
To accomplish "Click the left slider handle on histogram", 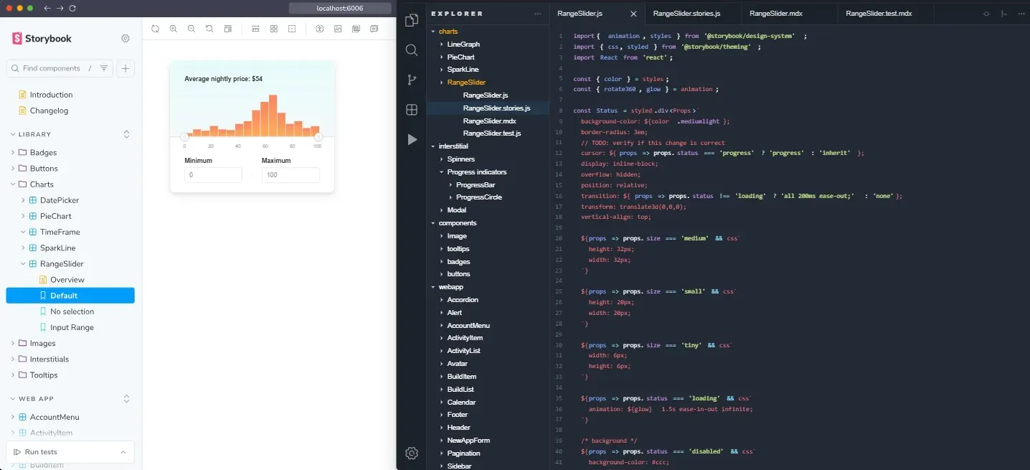I will 184,136.
